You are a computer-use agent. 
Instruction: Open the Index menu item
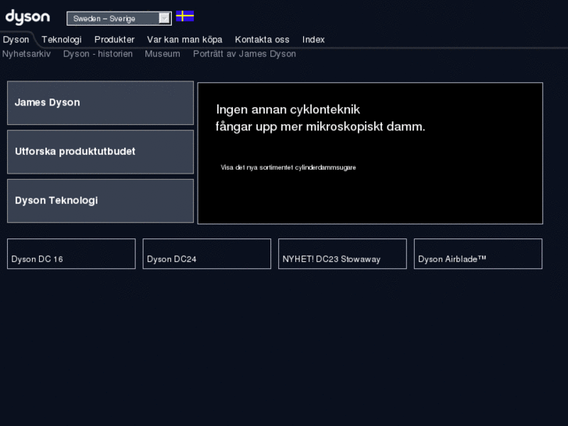tap(314, 40)
